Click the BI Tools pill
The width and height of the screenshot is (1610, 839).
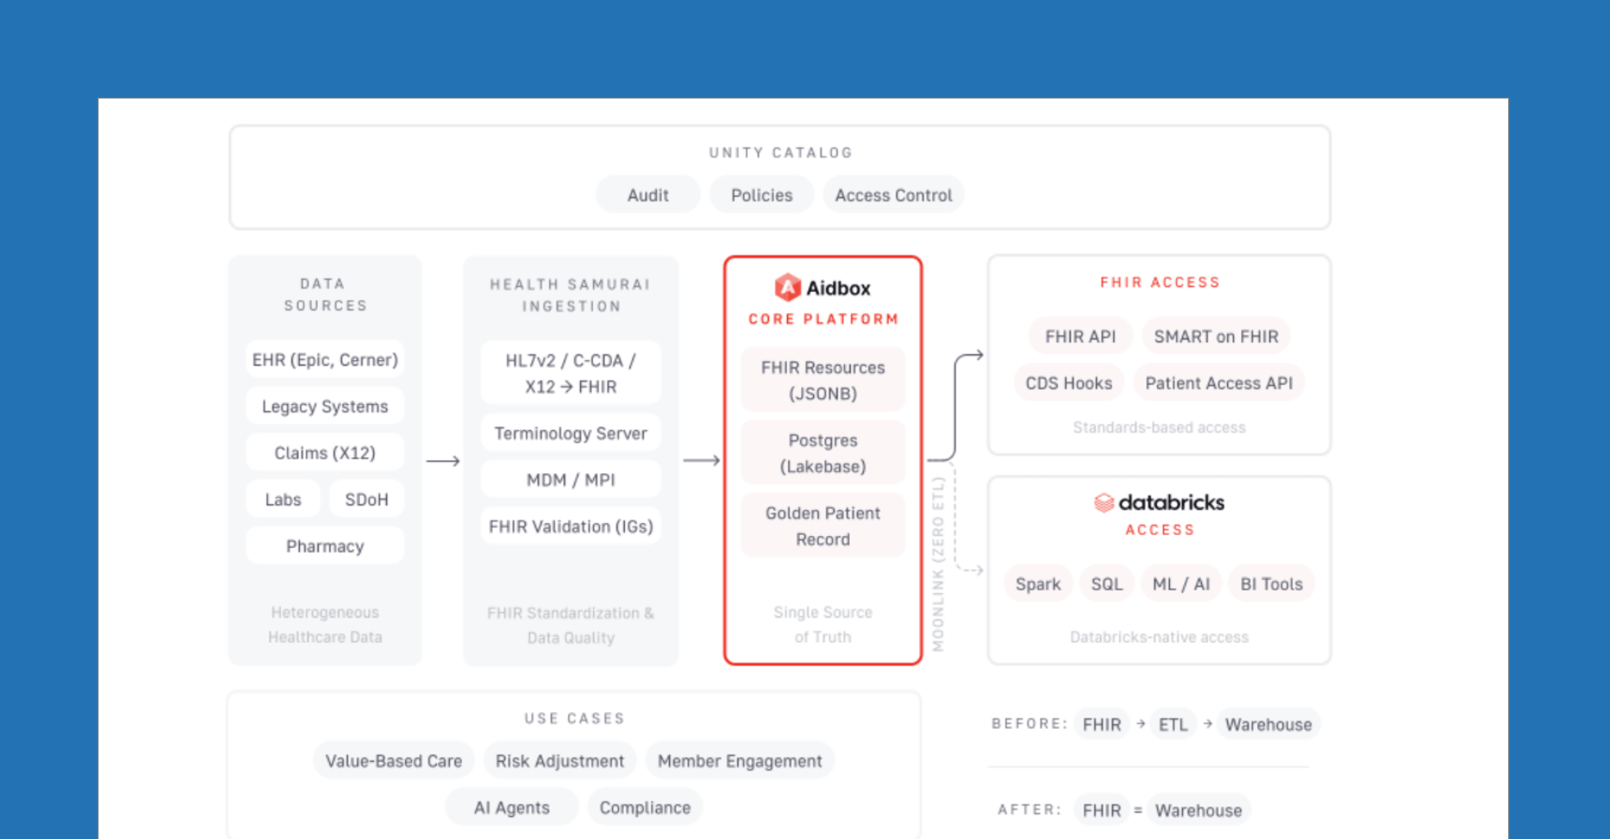1271,583
